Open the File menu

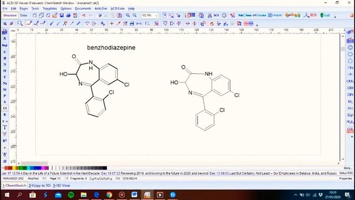coord(5,8)
